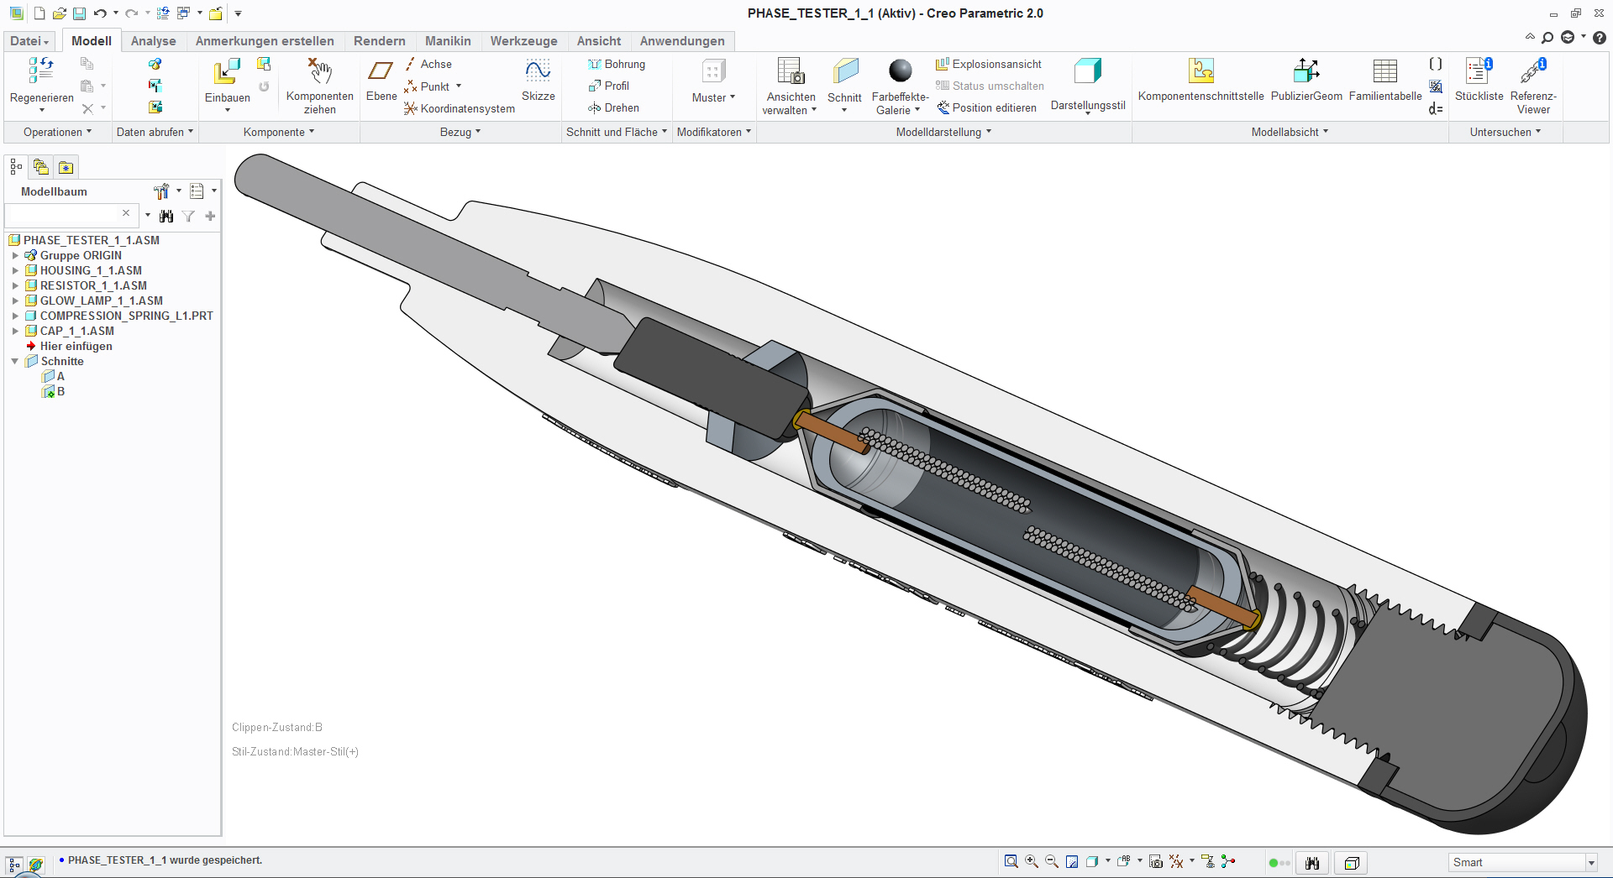
Task: Select the Einbauen component tool
Action: click(227, 73)
